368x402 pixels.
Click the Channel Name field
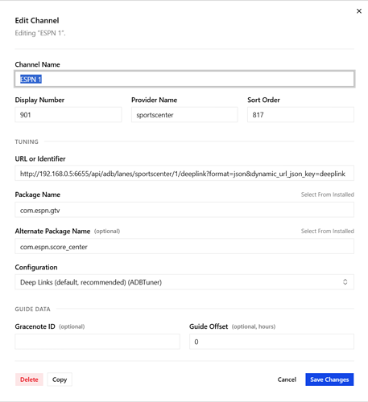point(184,79)
